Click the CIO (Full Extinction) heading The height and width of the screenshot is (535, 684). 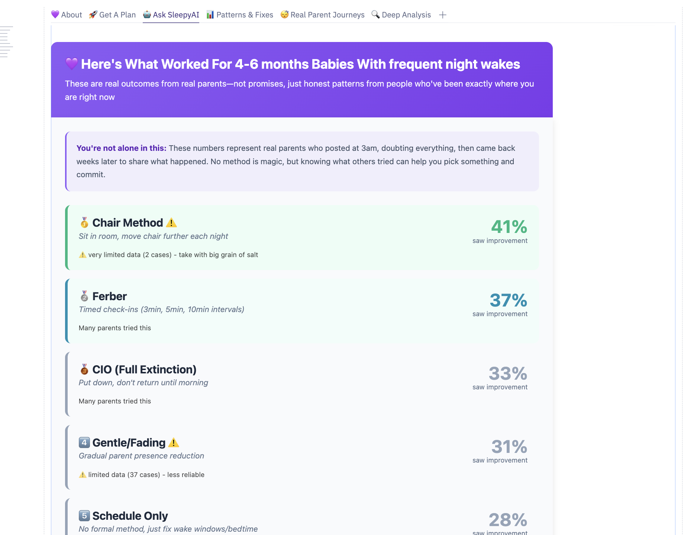(x=144, y=369)
